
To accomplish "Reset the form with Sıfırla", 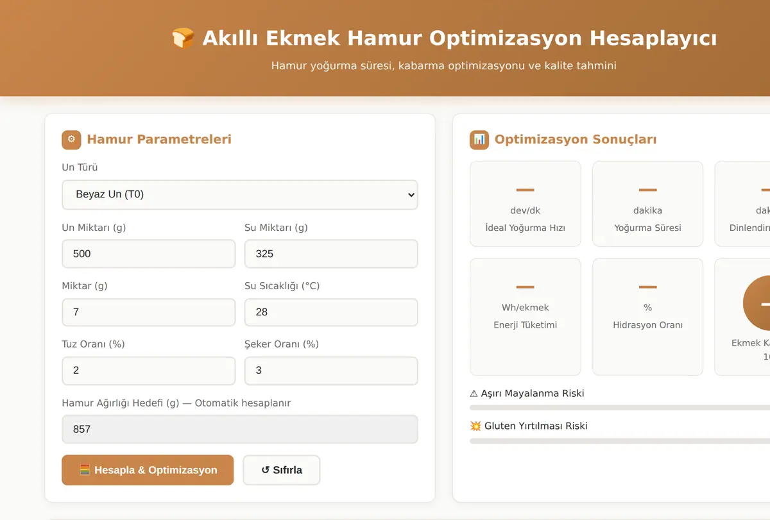I will point(282,470).
